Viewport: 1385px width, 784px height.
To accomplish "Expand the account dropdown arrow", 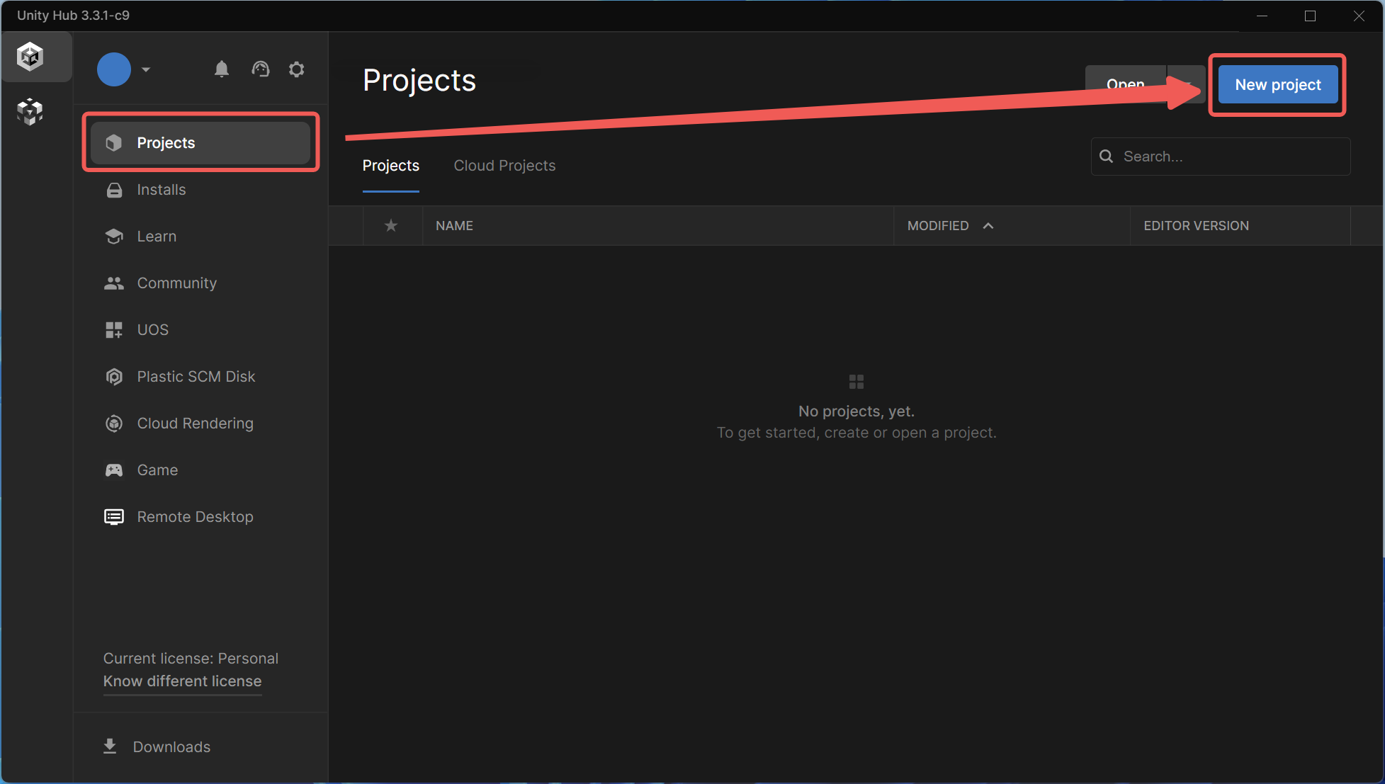I will click(146, 69).
